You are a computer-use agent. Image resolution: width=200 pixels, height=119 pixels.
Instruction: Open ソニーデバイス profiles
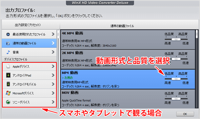point(29,102)
